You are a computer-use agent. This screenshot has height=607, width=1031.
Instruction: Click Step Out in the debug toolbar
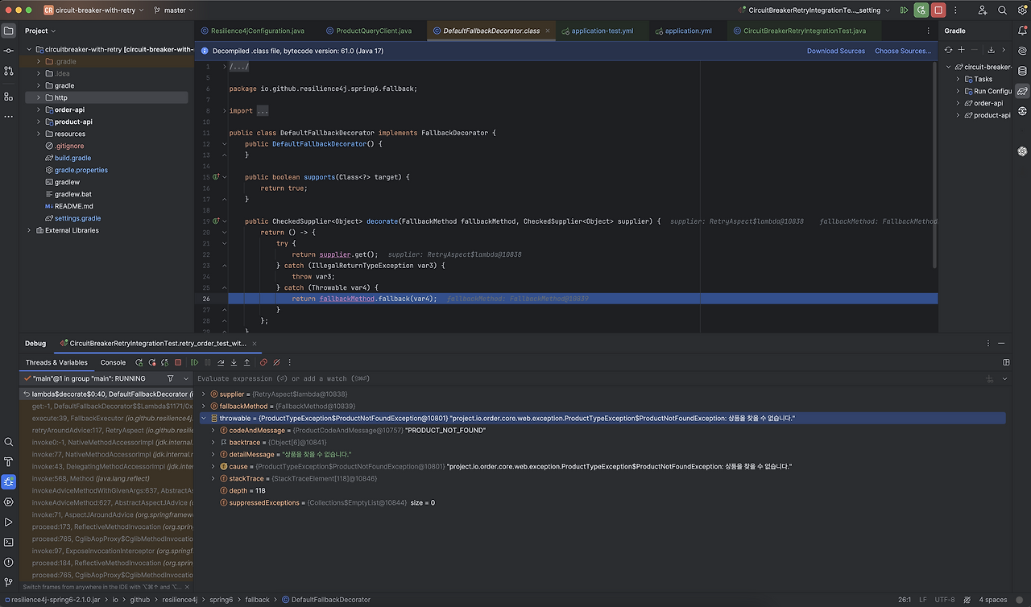(246, 362)
